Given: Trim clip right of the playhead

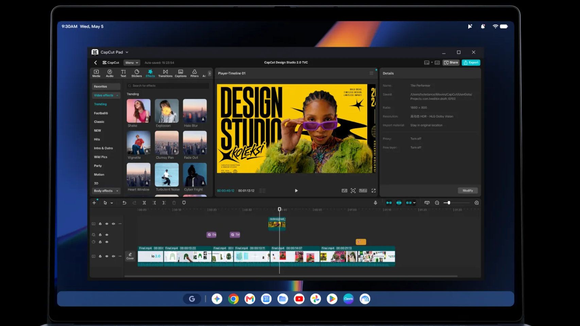Looking at the screenshot, I should pyautogui.click(x=164, y=203).
